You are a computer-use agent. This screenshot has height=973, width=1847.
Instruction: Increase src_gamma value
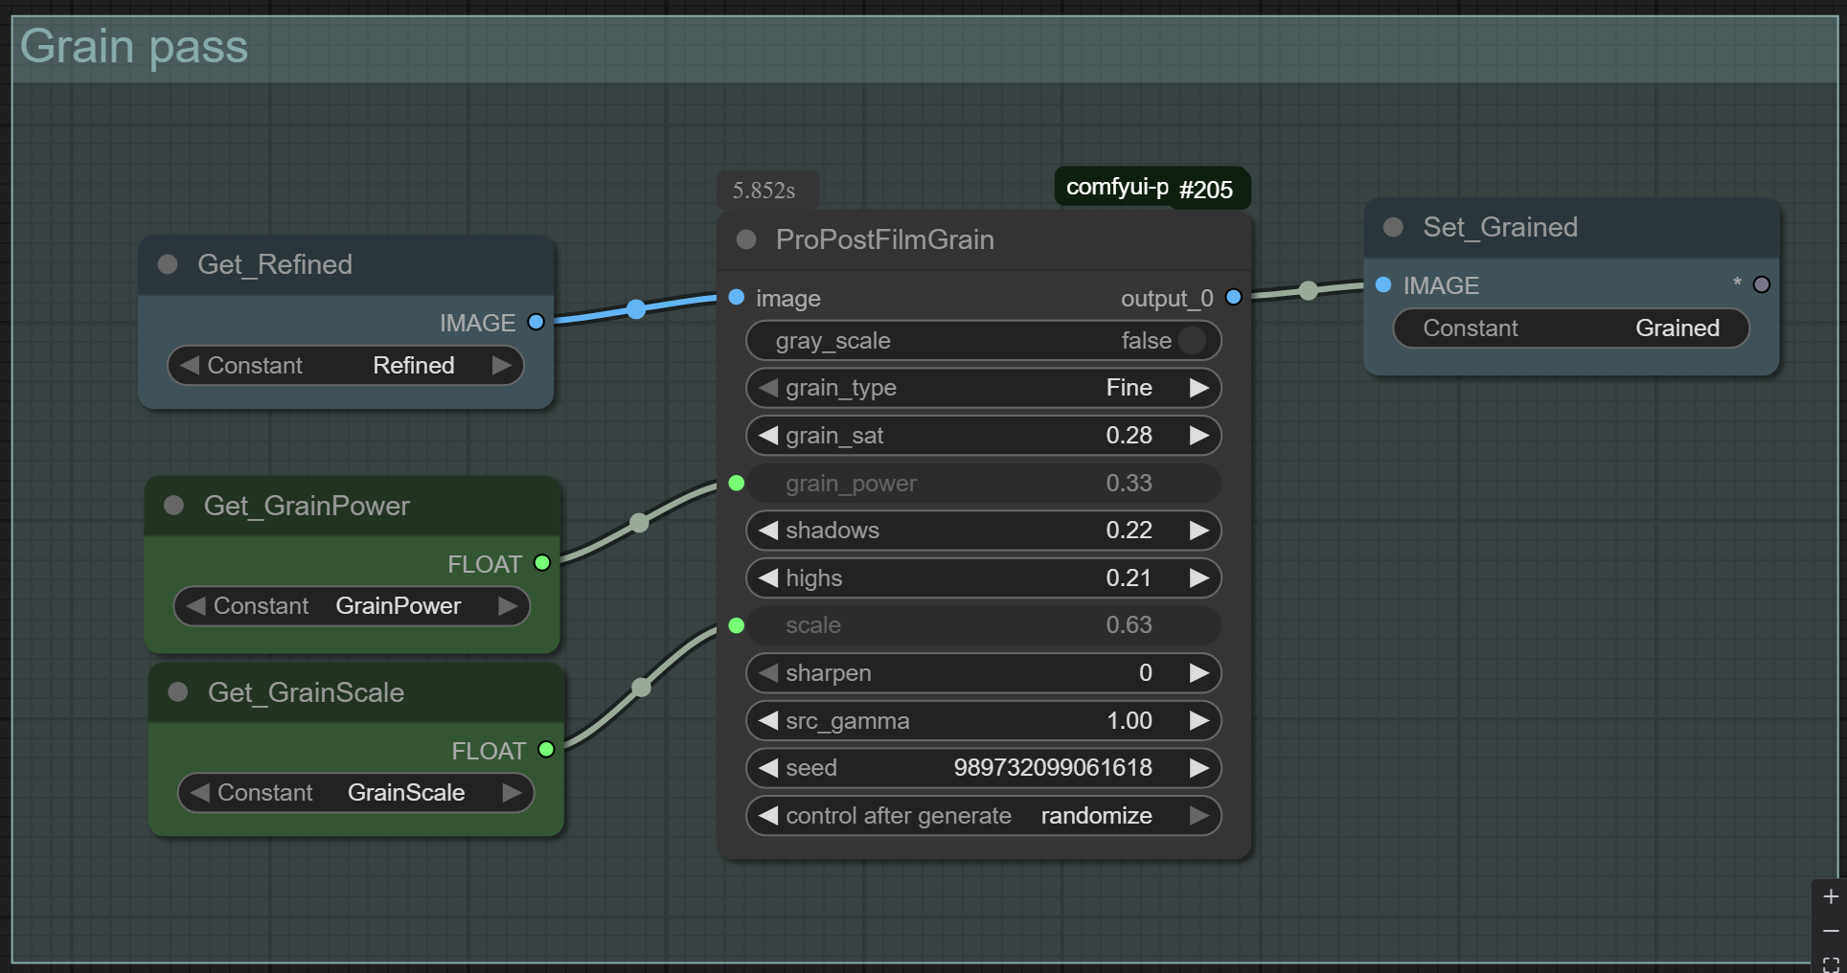1198,720
